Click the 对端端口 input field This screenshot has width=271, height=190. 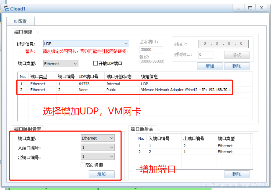click(205, 55)
